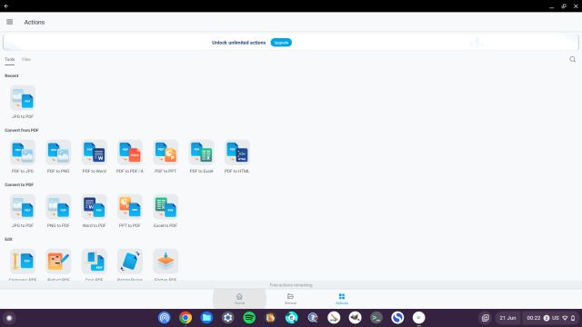Choose the Excel to PDF tool

(x=166, y=211)
